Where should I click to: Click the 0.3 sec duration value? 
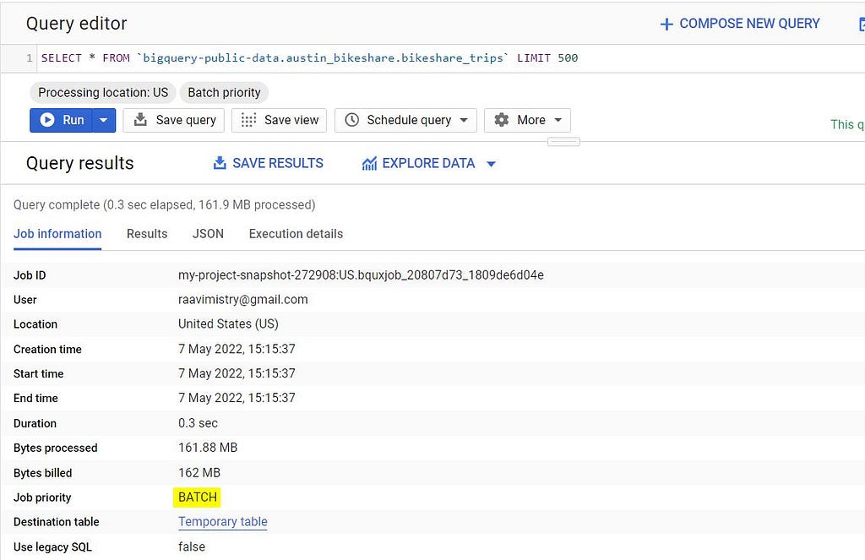pyautogui.click(x=198, y=423)
